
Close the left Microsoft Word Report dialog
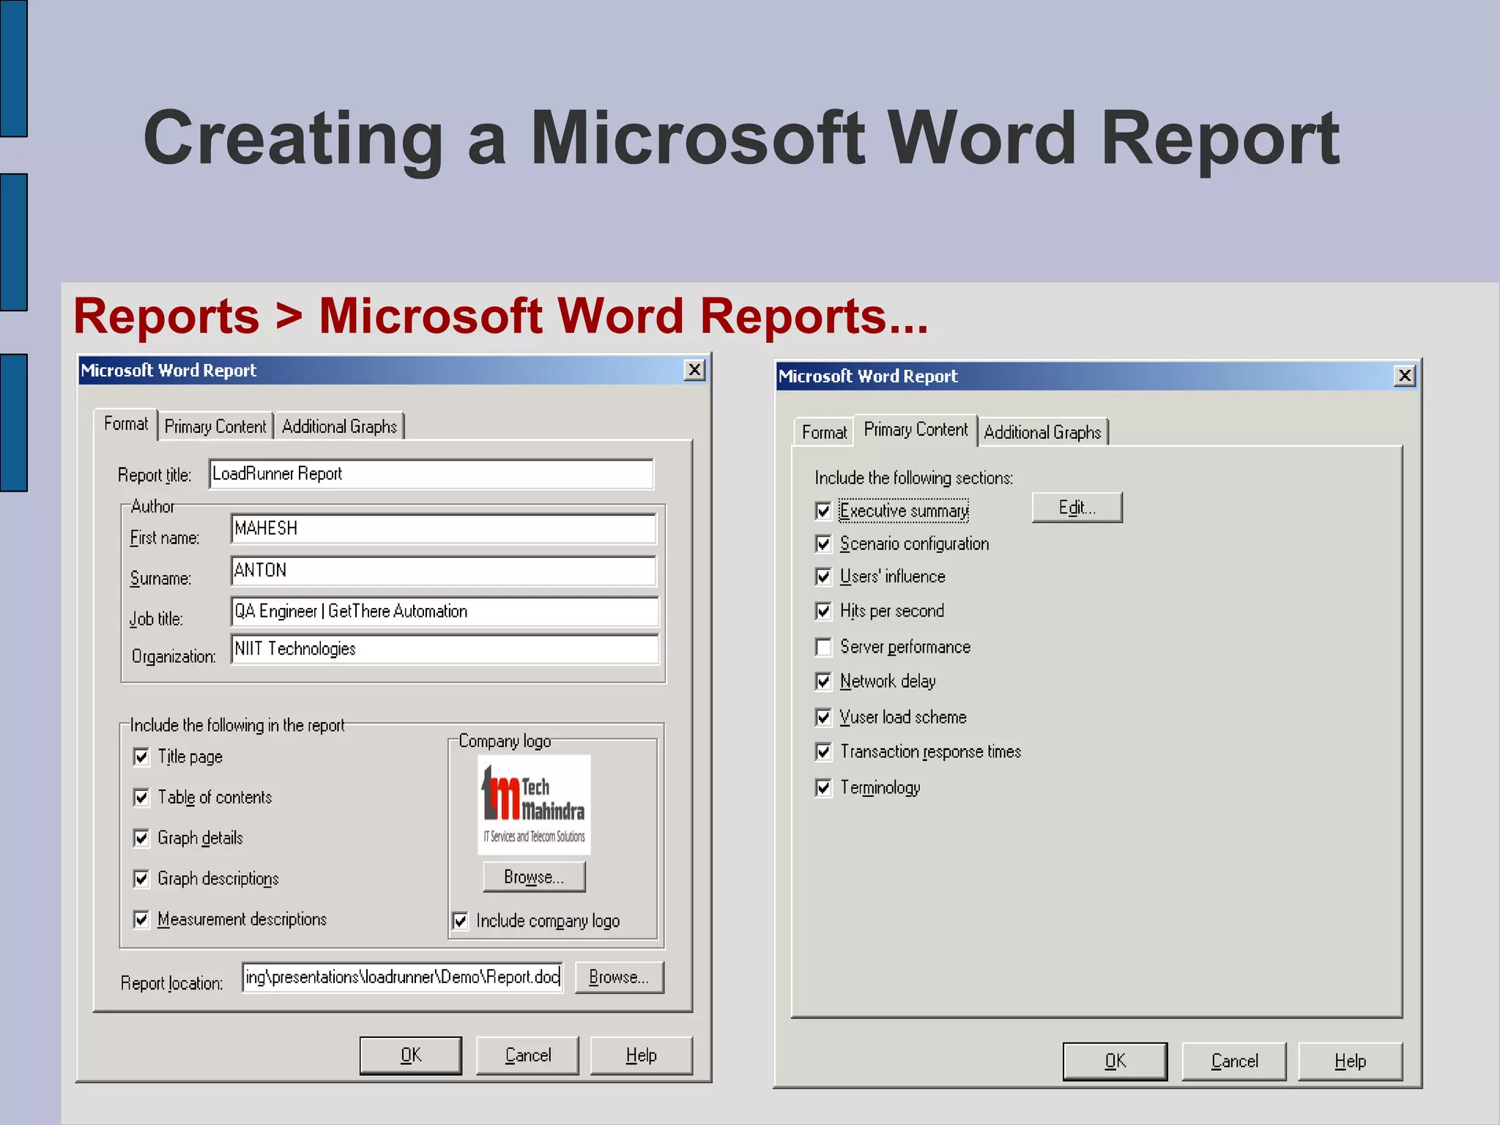pyautogui.click(x=694, y=370)
